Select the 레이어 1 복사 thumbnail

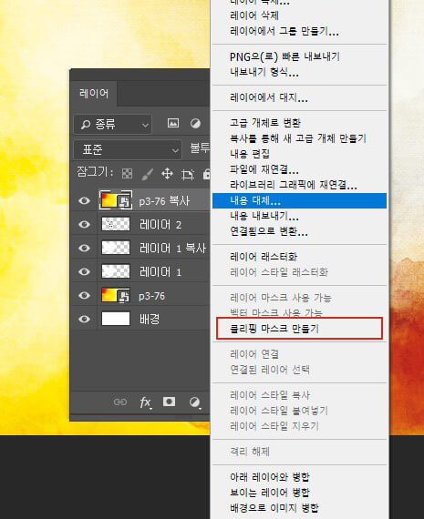116,248
